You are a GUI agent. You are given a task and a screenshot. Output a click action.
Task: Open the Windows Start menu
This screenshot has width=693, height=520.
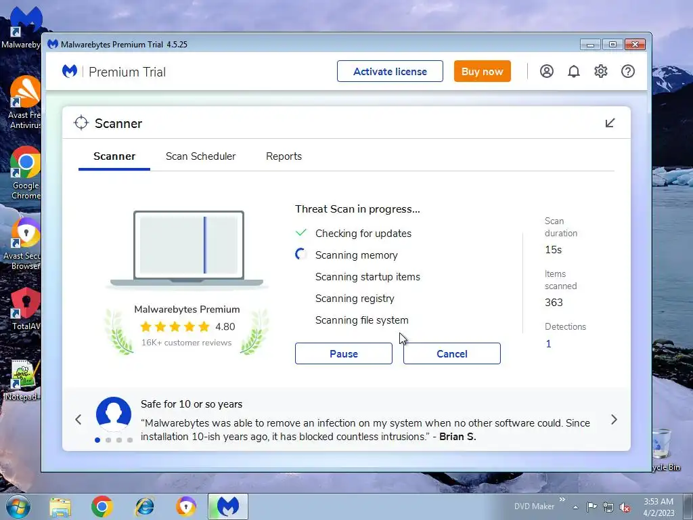click(18, 506)
